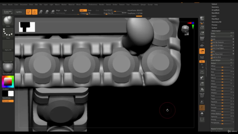238x134 pixels.
Task: Open the Brush menu
Action: (10, 4)
